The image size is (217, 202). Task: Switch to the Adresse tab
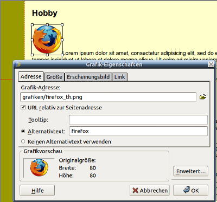[31, 76]
